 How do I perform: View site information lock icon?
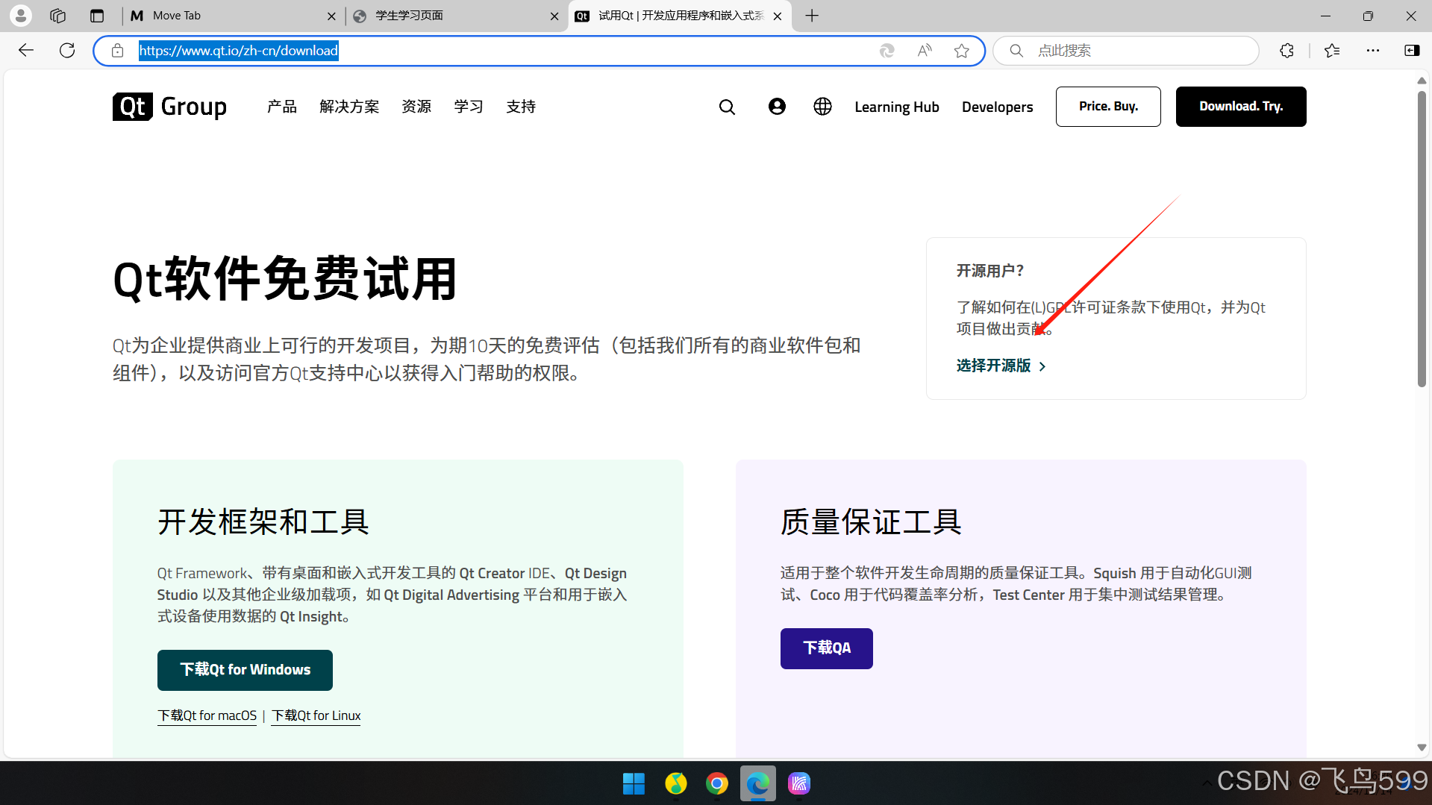tap(117, 50)
